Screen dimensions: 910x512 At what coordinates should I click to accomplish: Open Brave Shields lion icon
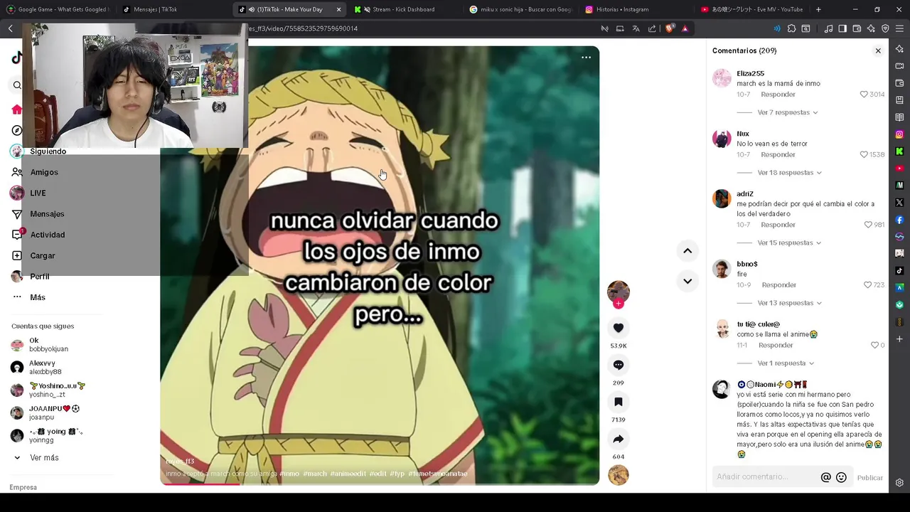[x=670, y=28]
